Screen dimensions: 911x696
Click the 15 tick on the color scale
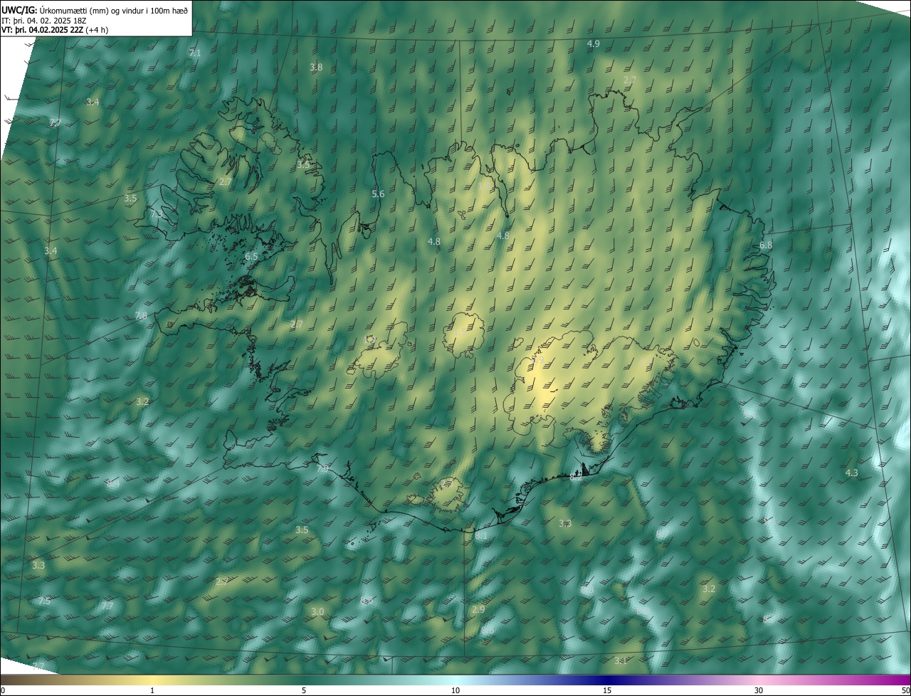(x=607, y=690)
